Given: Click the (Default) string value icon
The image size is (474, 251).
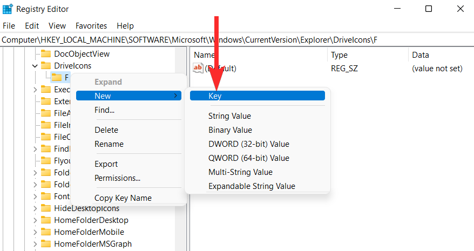Looking at the screenshot, I should point(198,69).
